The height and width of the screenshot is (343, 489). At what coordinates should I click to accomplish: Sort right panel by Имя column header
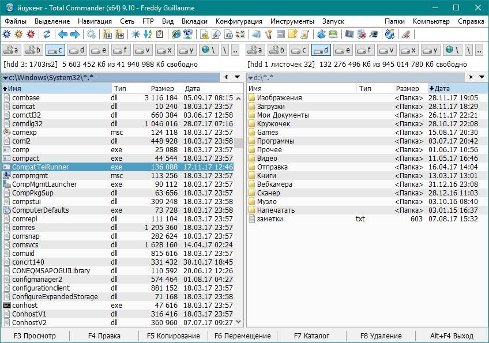(x=302, y=89)
